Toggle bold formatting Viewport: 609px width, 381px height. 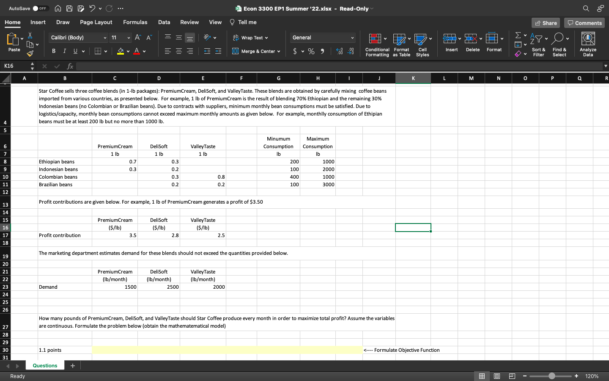[x=53, y=51]
